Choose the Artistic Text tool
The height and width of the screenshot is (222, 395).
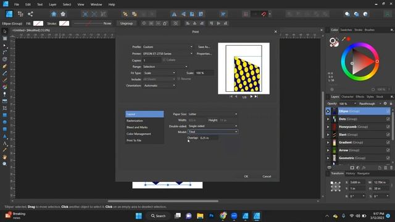point(4,144)
